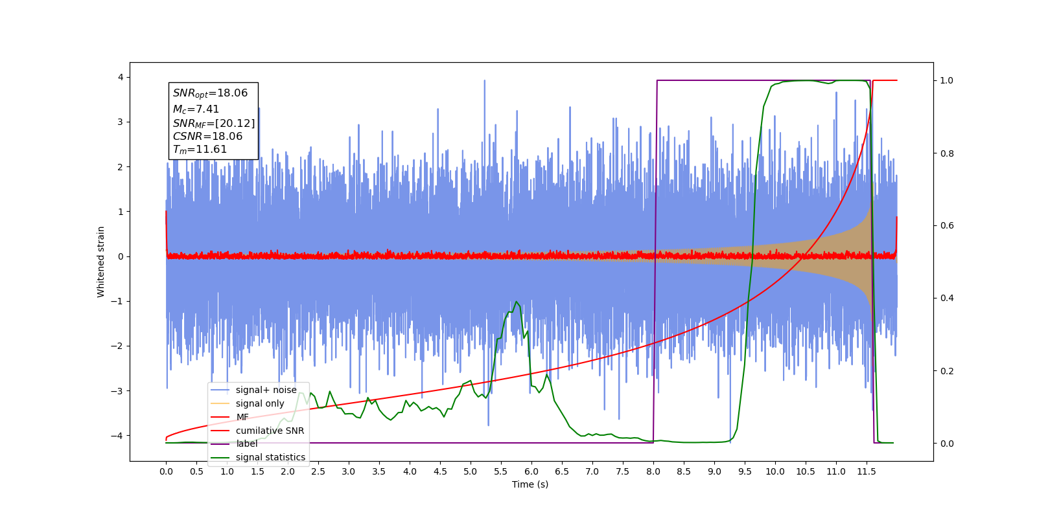1037x518 pixels.
Task: Click the 'Whitened strain' y-axis label
Action: (100, 262)
